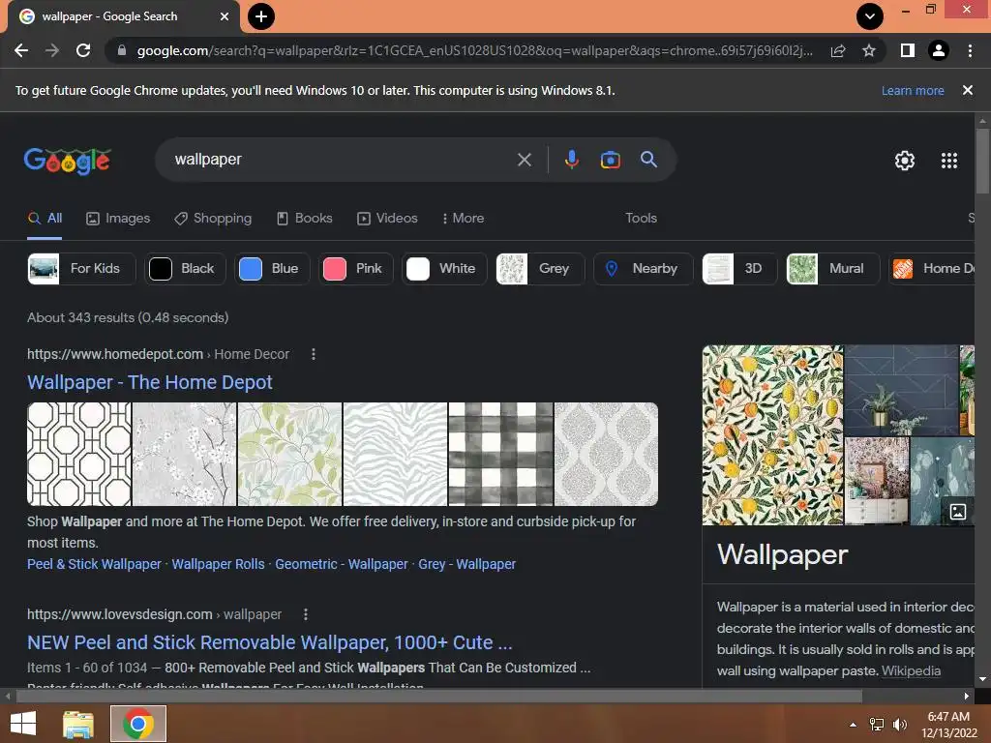
Task: Open the fruit pattern image in knowledge panel
Action: point(773,434)
